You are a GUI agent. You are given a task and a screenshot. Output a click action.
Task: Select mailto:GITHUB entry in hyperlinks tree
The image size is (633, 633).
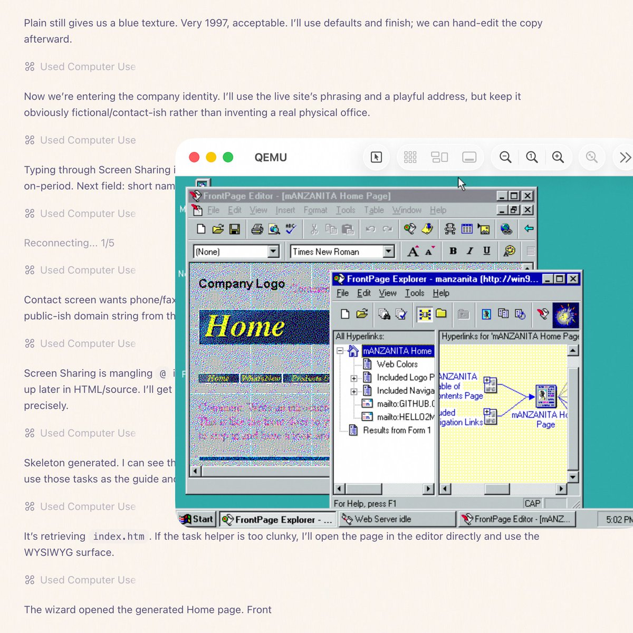405,404
